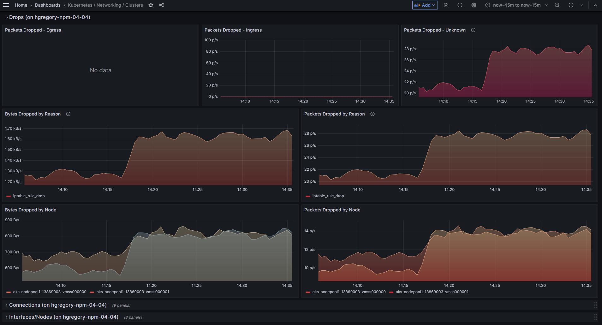Collapse the Drops row
Viewport: 602px width, 325px height.
pos(6,17)
